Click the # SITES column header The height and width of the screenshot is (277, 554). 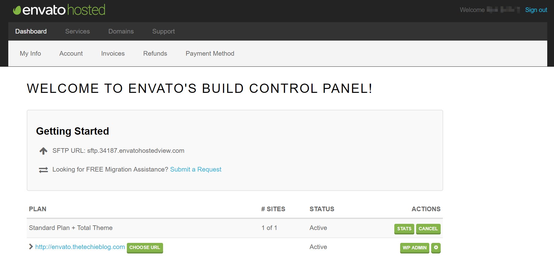coord(273,209)
